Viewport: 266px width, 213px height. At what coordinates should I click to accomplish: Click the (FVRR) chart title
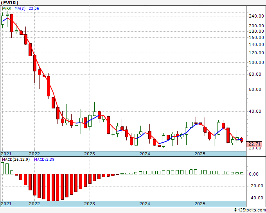point(9,3)
